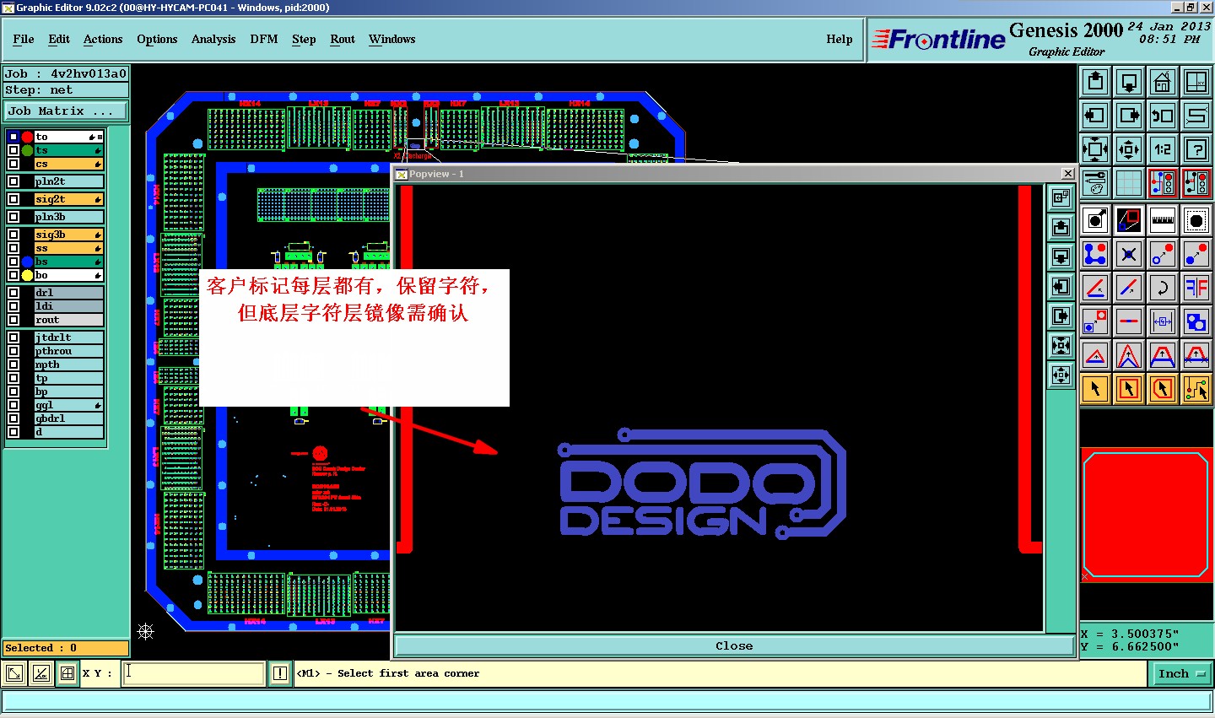The image size is (1215, 718).
Task: Open the Analysis menu
Action: [213, 39]
